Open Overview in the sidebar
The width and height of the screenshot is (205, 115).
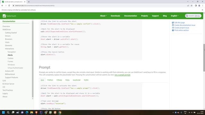pos(6,26)
